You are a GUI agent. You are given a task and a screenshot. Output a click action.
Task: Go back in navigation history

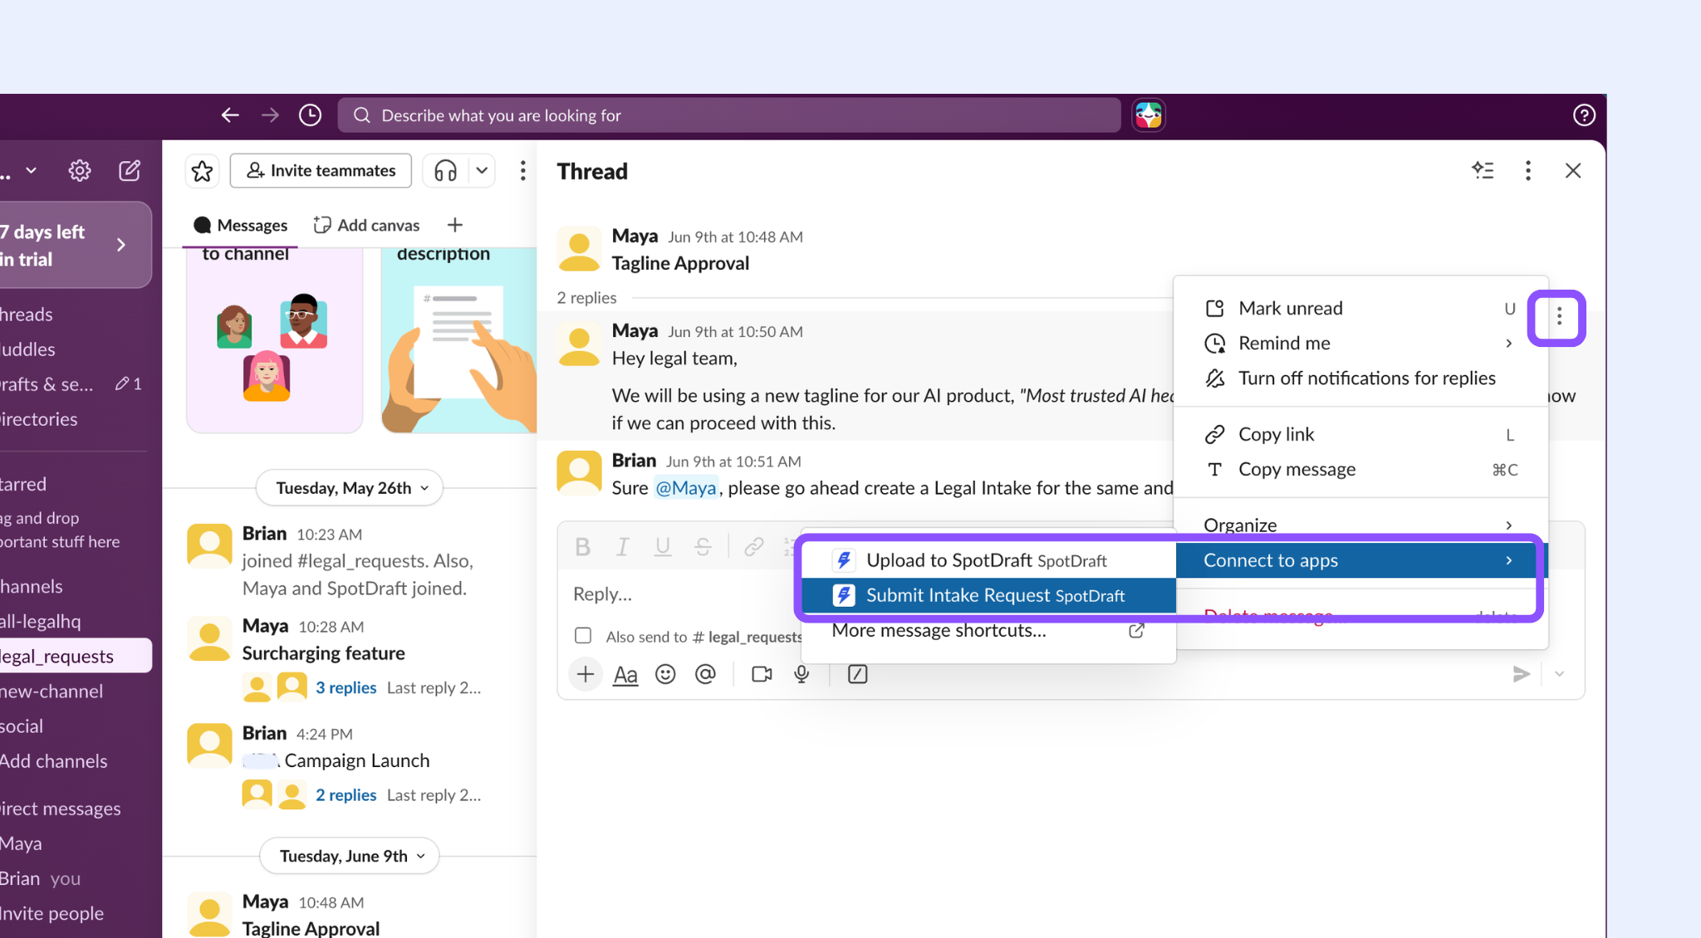coord(230,115)
